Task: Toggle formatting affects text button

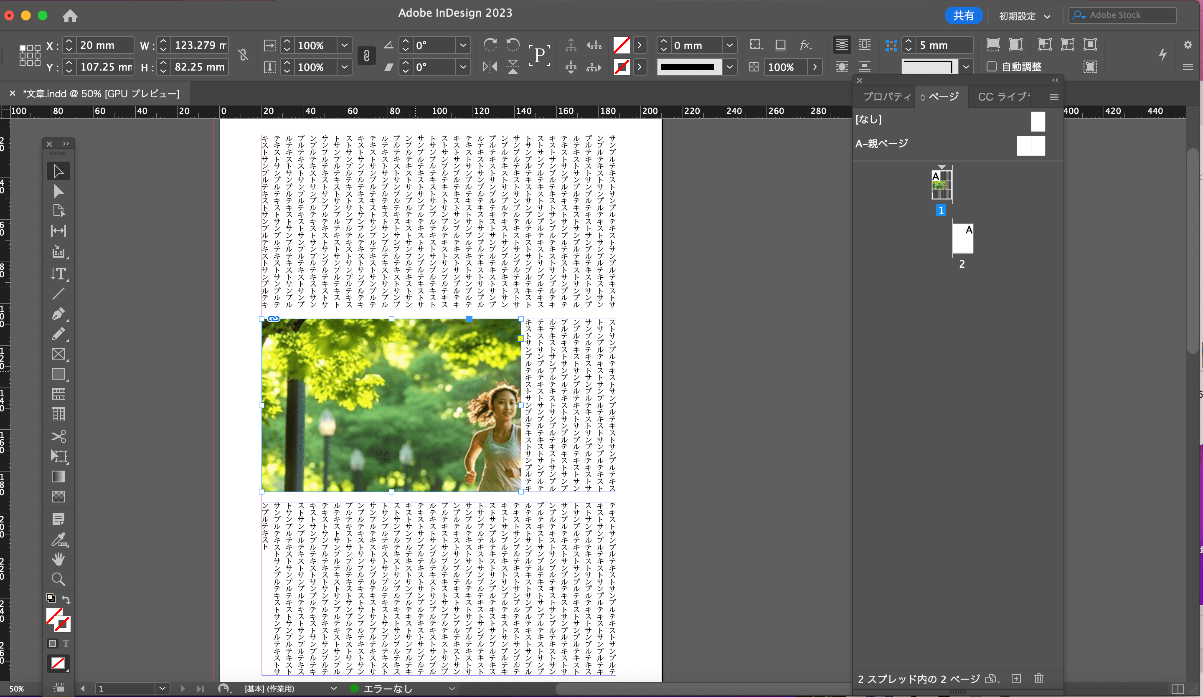Action: [66, 644]
